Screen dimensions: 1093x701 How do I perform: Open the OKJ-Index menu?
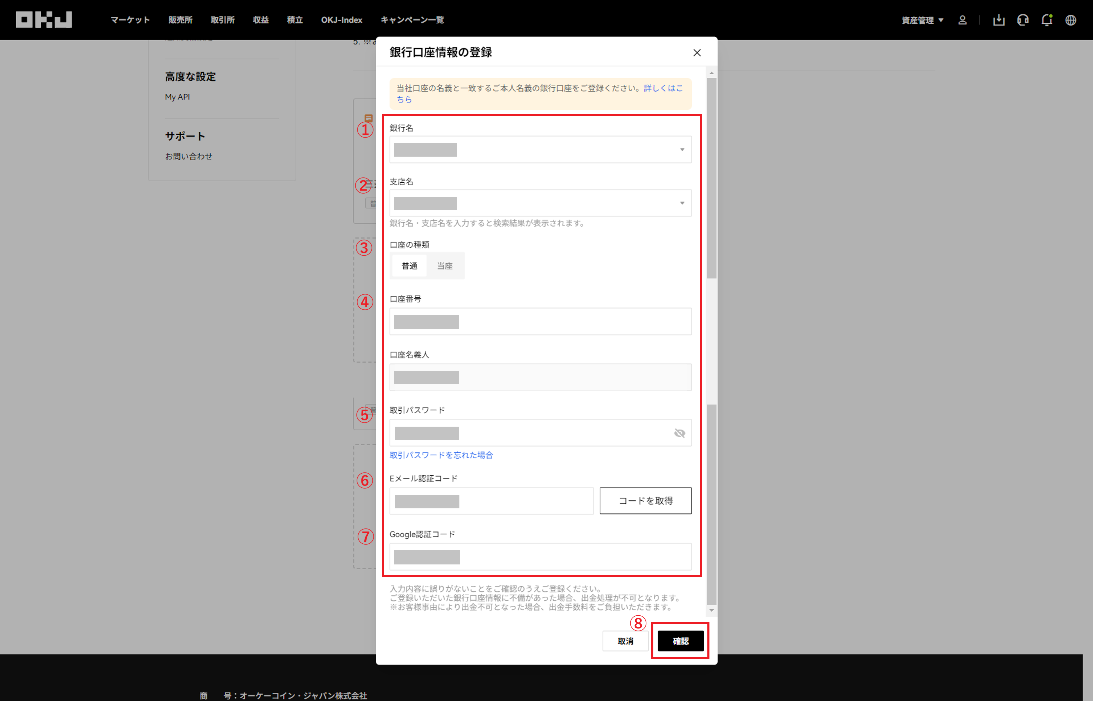tap(341, 20)
